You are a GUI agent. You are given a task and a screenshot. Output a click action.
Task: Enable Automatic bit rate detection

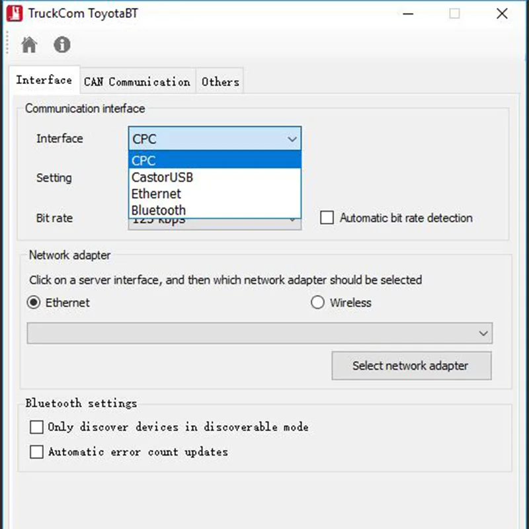327,218
